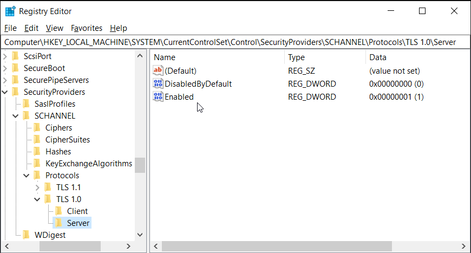471x253 pixels.
Task: Click the string icon of the (Default) value
Action: (x=158, y=70)
